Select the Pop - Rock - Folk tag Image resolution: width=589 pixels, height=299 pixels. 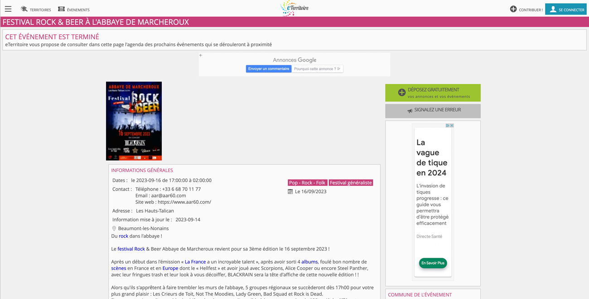pyautogui.click(x=307, y=183)
